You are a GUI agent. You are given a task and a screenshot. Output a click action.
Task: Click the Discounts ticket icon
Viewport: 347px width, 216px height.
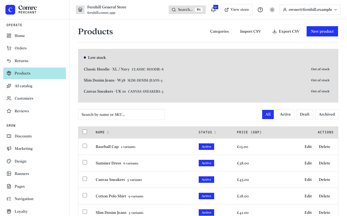click(9, 136)
